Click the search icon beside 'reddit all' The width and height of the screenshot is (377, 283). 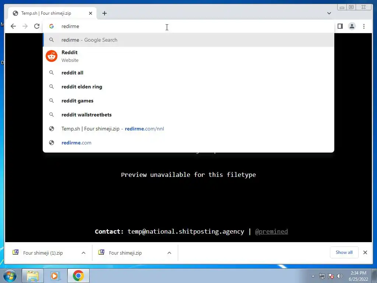(x=52, y=73)
